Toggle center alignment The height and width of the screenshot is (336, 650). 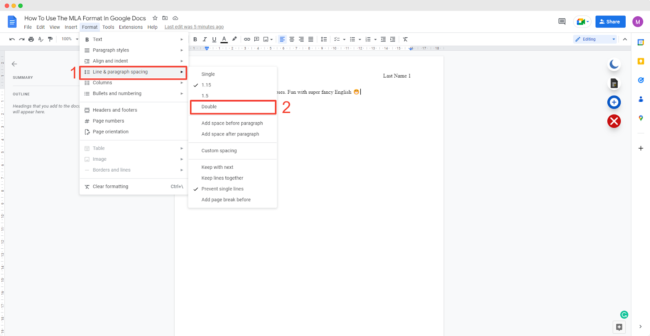coord(292,39)
